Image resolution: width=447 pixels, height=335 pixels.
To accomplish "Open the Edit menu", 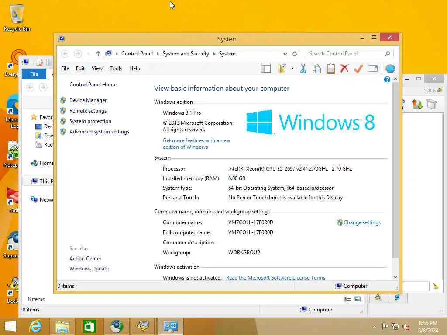I will click(80, 68).
